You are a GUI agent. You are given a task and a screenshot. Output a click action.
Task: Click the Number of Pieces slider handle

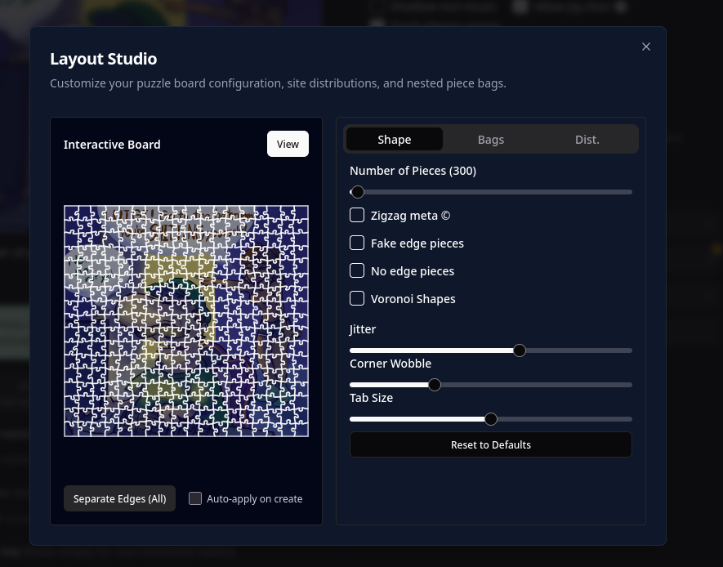[357, 192]
